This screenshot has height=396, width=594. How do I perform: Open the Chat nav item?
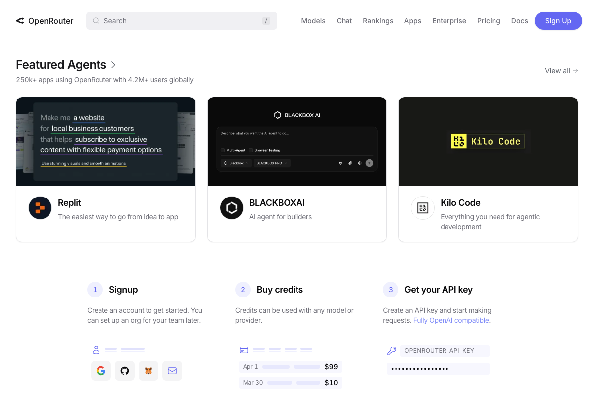[x=344, y=21]
